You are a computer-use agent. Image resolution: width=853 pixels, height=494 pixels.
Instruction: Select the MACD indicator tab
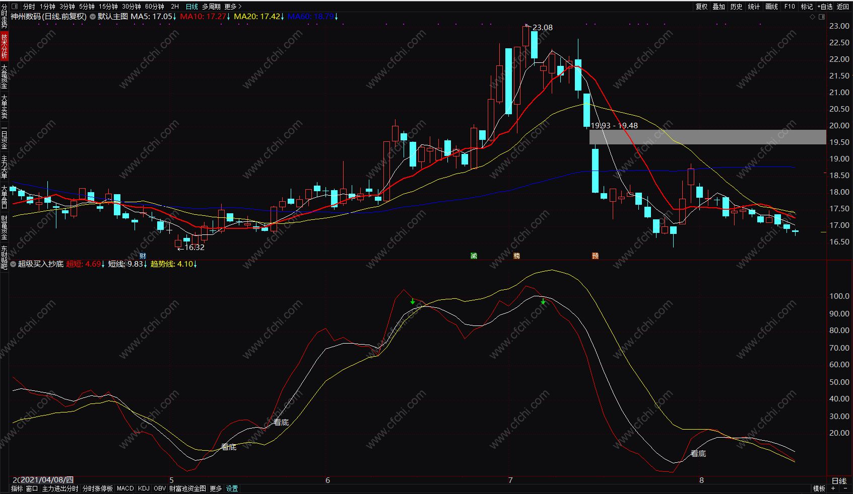[x=125, y=488]
